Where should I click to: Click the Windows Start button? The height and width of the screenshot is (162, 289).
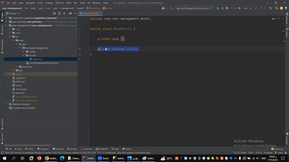point(5,158)
